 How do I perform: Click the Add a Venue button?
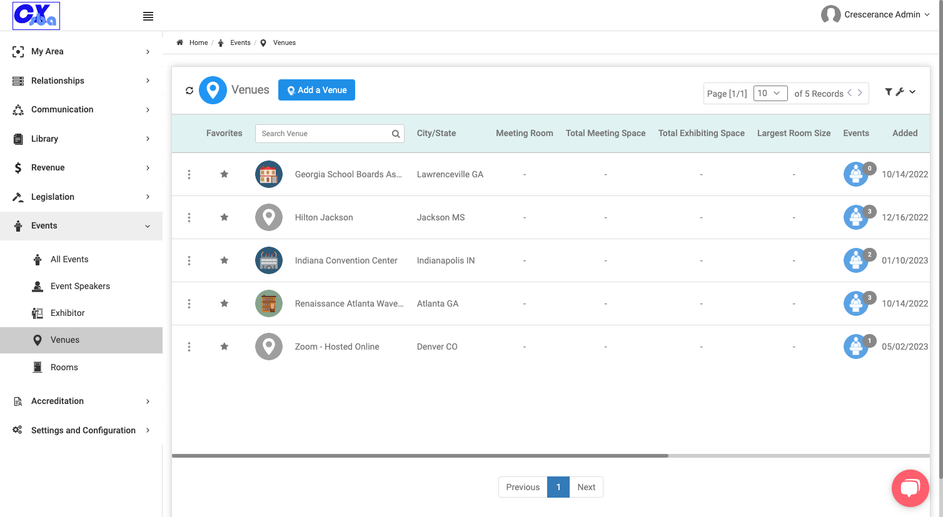(x=316, y=90)
